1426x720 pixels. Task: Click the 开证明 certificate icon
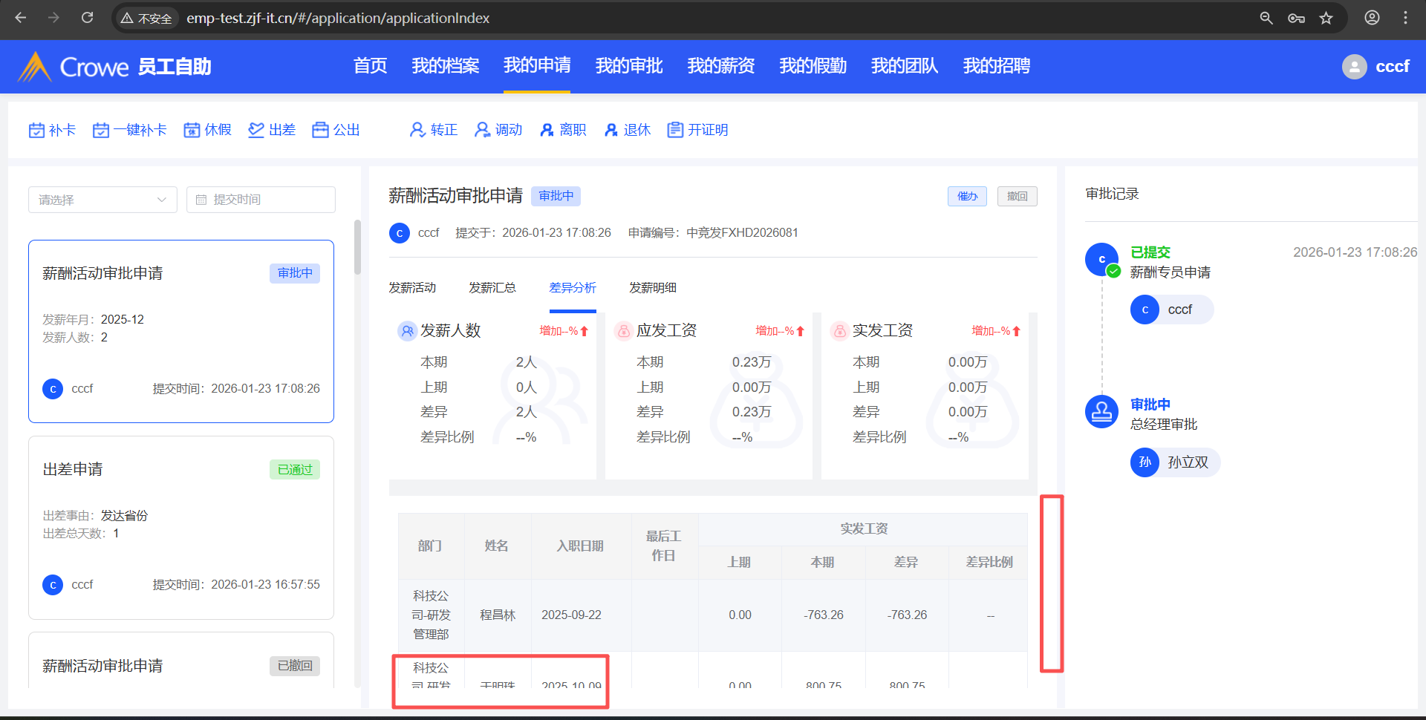pos(675,131)
